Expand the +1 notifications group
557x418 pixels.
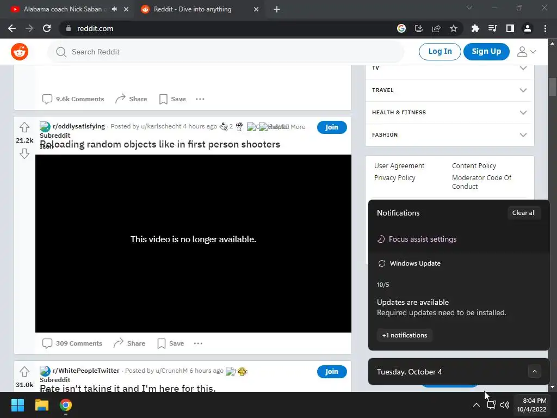[x=404, y=335]
